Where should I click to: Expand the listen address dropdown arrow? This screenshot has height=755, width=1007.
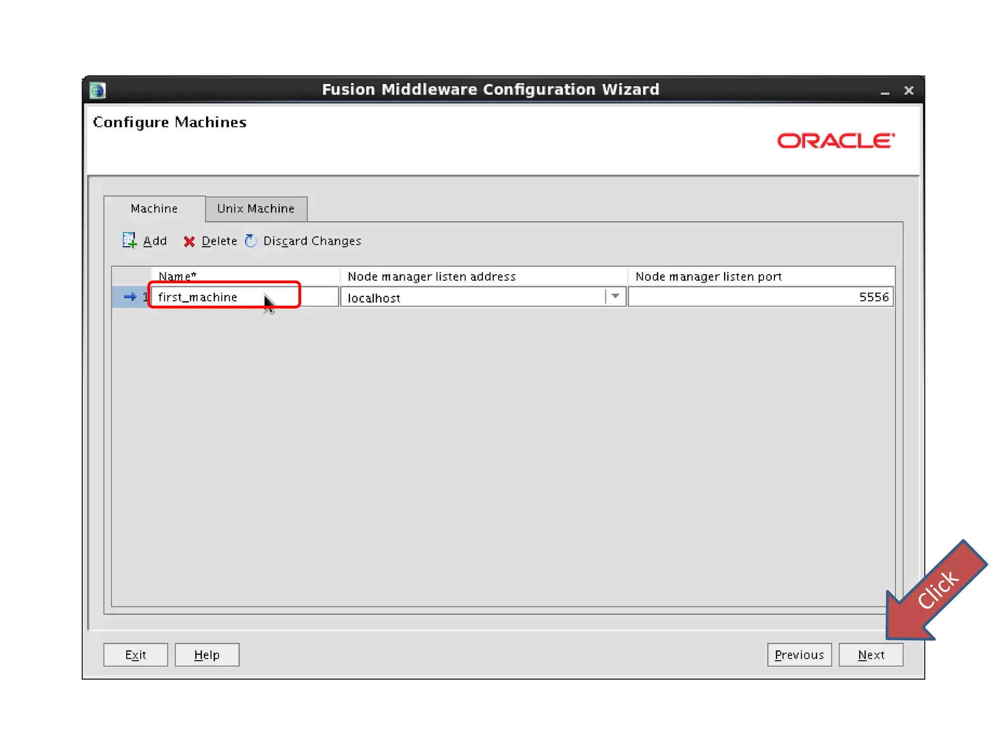click(x=615, y=296)
